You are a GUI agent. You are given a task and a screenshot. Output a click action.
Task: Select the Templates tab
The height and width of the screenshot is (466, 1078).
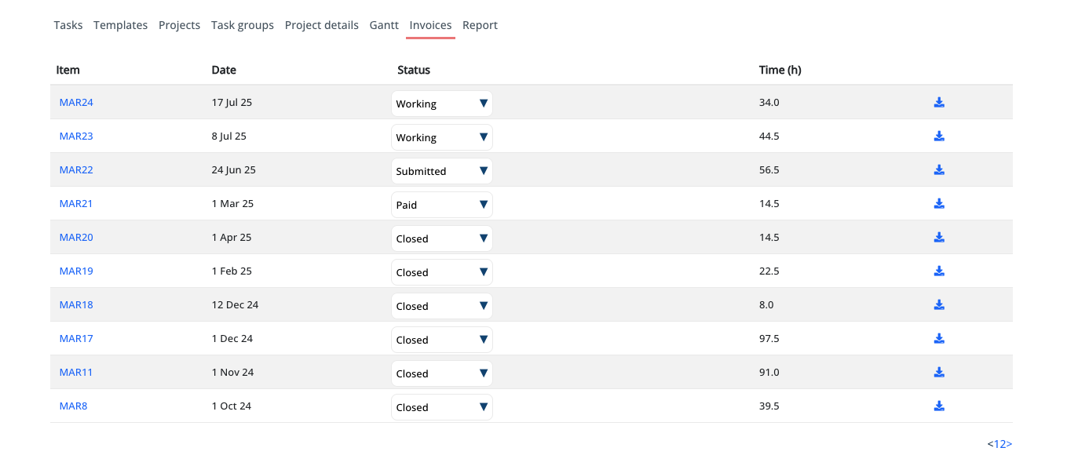click(x=120, y=25)
